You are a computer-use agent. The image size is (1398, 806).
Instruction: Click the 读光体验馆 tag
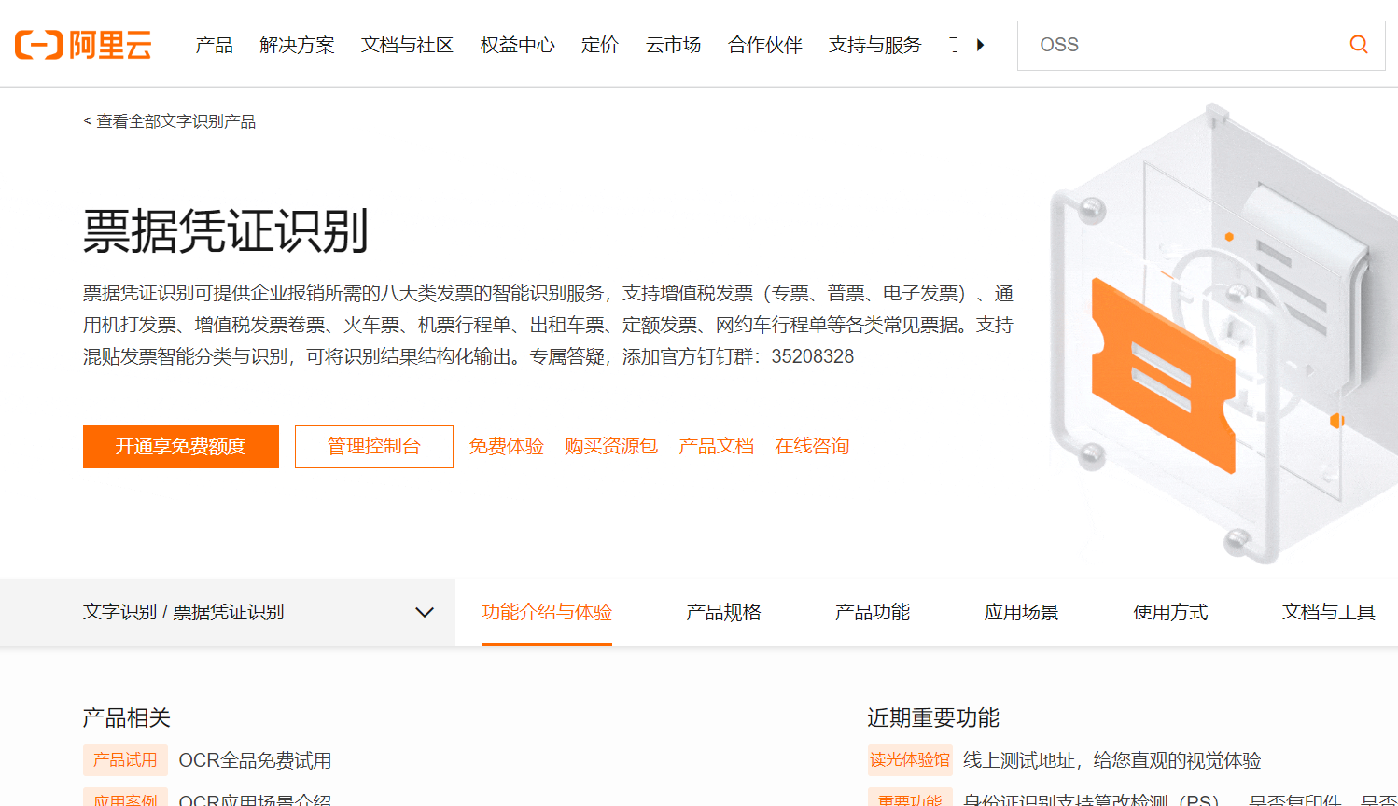pos(910,760)
